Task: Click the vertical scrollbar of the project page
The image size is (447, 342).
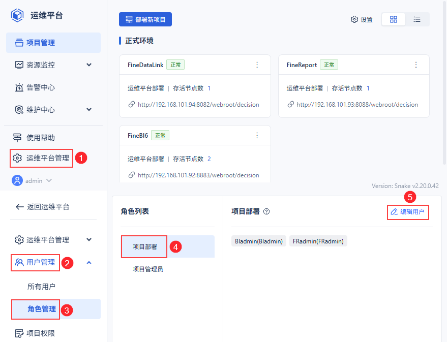Action: (444, 83)
